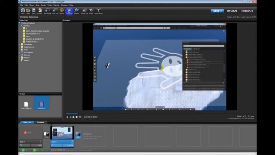Click the Slide 2 duration field

click(x=68, y=146)
